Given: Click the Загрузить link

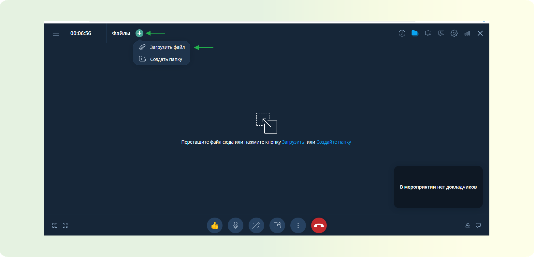Looking at the screenshot, I should [293, 142].
